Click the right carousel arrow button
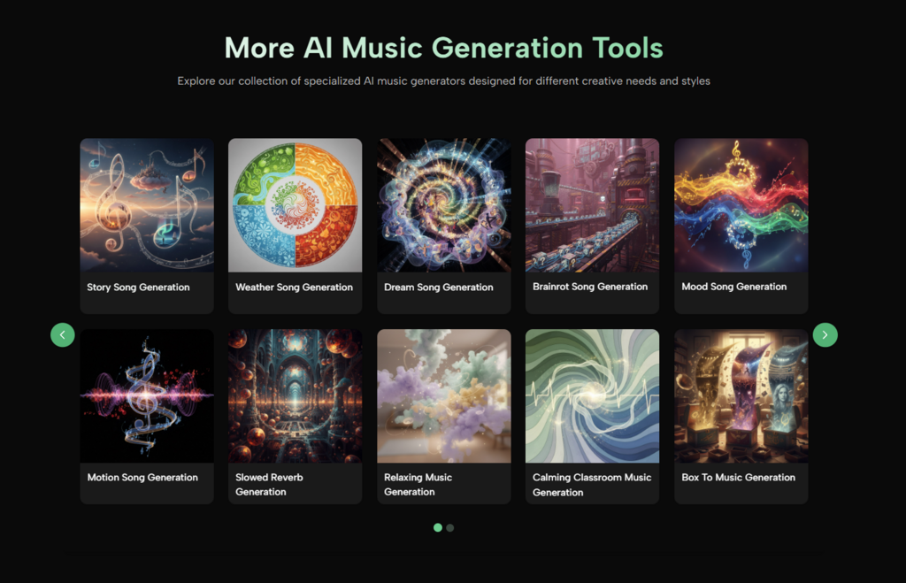Image resolution: width=906 pixels, height=583 pixels. [825, 334]
